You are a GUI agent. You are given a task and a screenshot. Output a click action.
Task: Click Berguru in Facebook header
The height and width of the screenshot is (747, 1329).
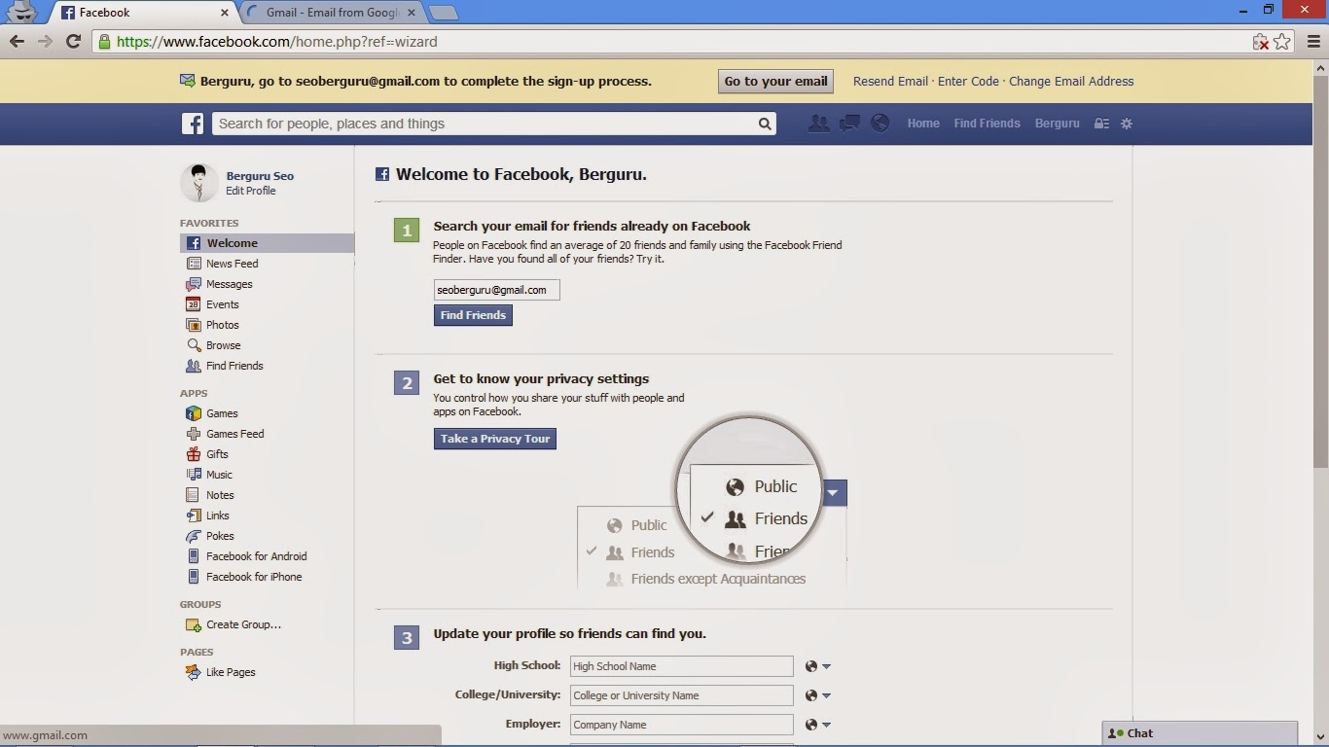coord(1057,124)
